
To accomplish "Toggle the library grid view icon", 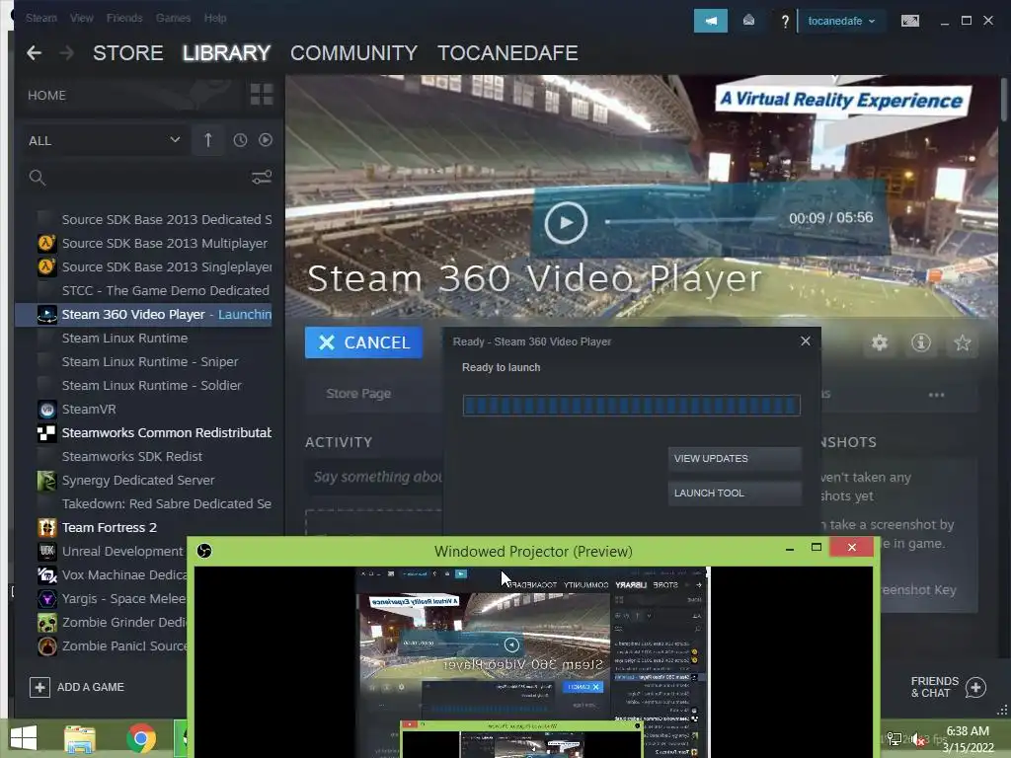I will pos(261,95).
